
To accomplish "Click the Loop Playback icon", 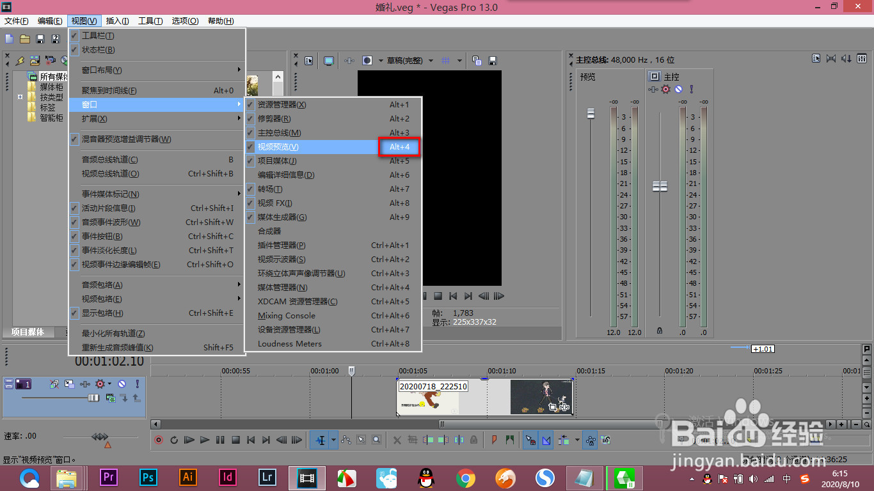I will pos(173,440).
